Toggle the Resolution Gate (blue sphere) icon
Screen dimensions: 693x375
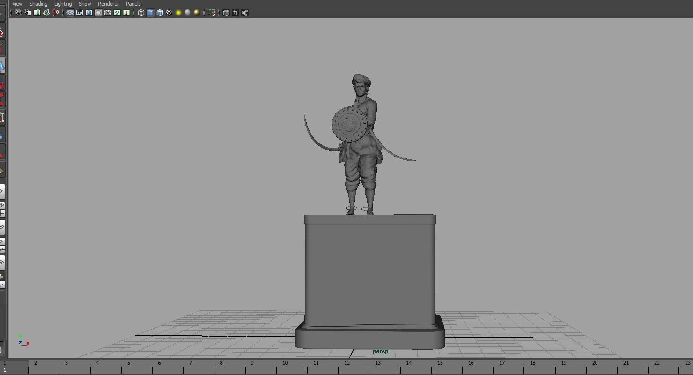click(89, 13)
